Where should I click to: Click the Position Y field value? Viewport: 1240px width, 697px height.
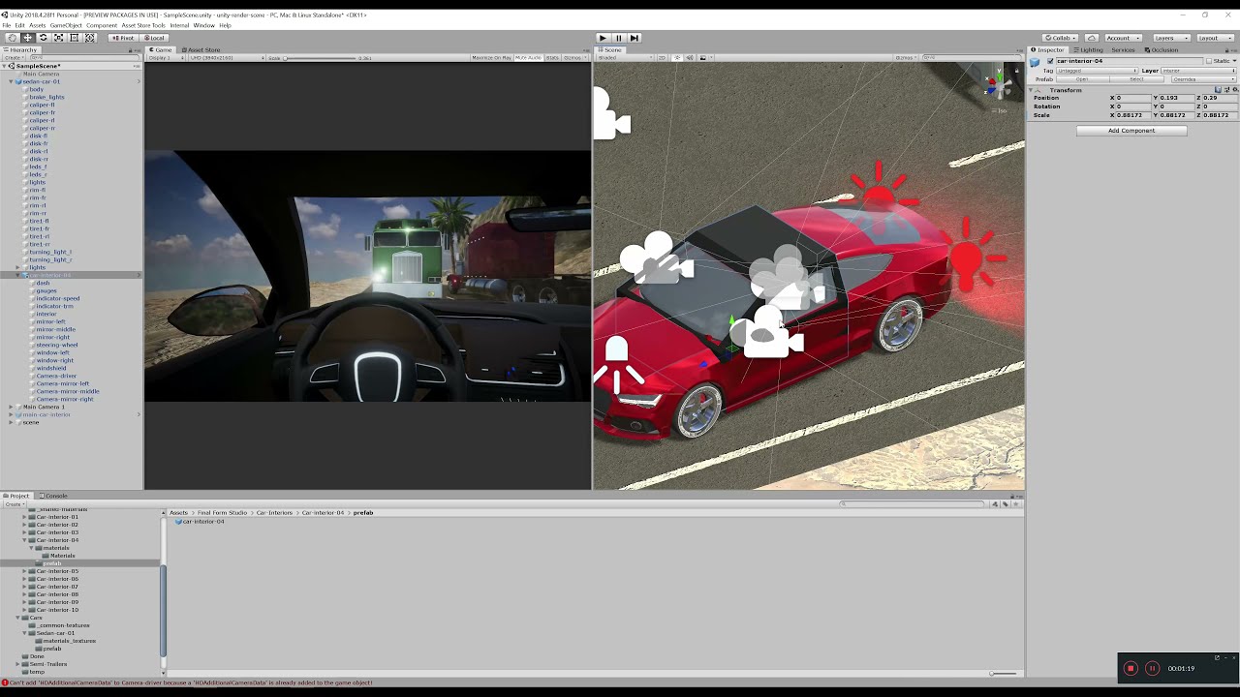click(x=1175, y=98)
